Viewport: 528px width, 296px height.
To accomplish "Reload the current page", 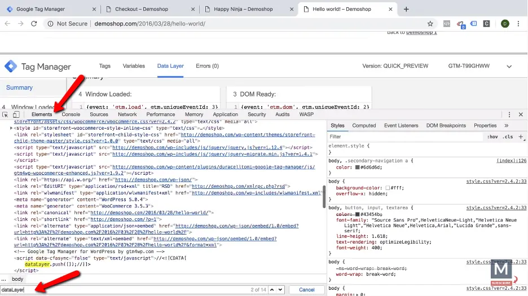I will [x=34, y=24].
